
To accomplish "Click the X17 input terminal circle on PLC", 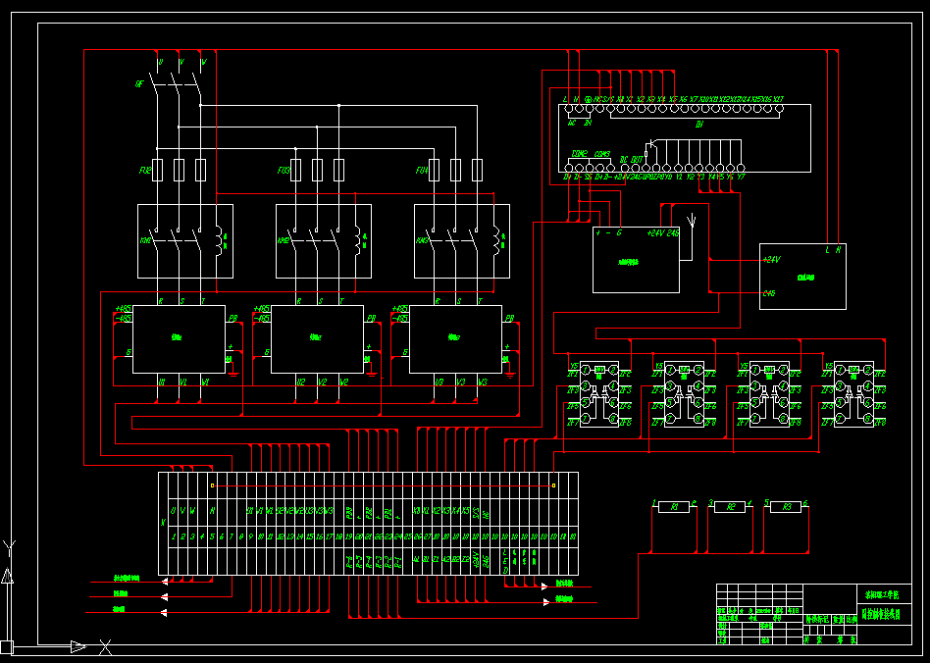I will [x=780, y=109].
